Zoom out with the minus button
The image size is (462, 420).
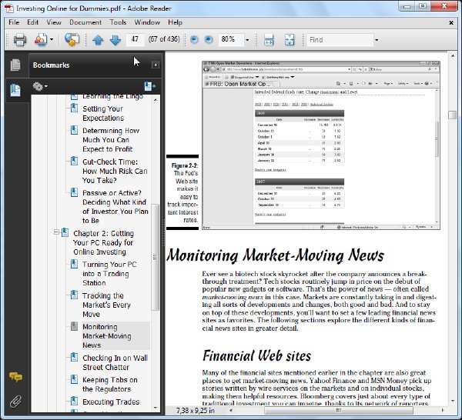point(194,39)
